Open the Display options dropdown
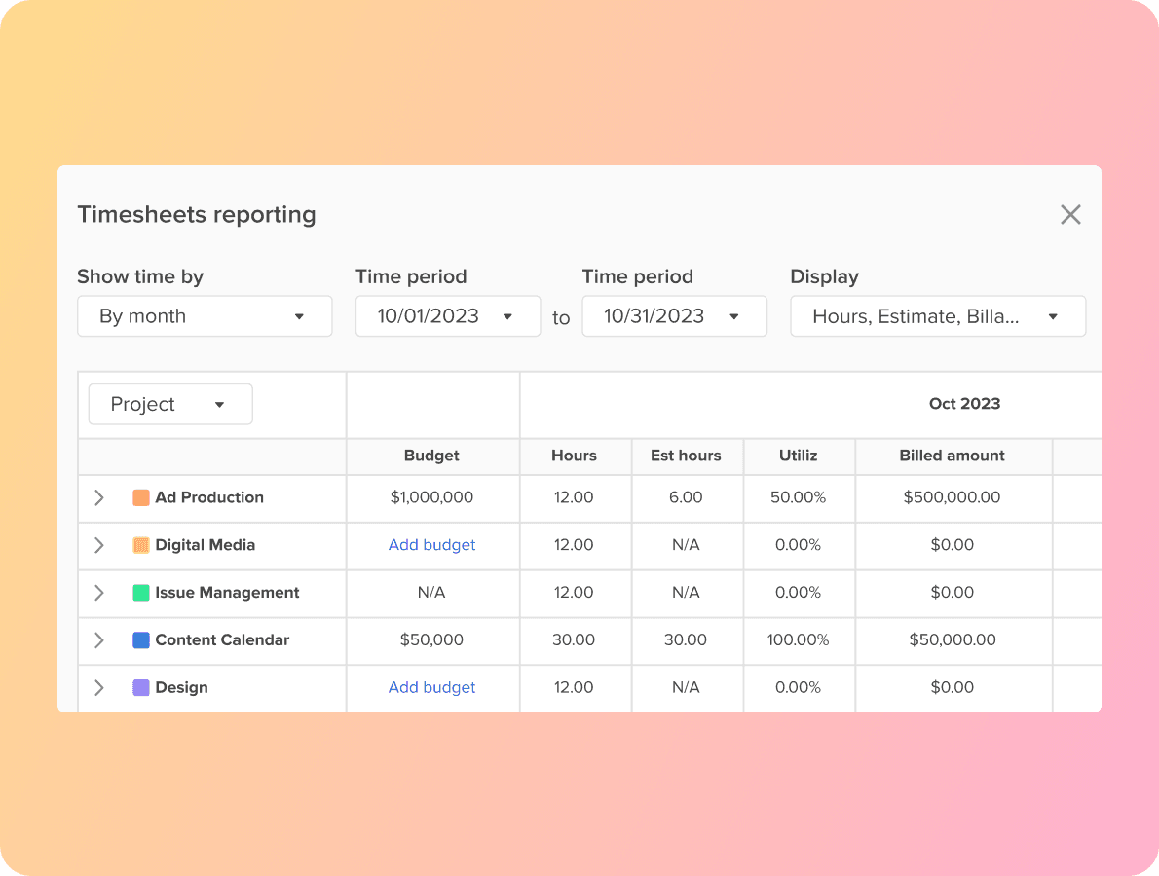The width and height of the screenshot is (1159, 876). [x=937, y=315]
